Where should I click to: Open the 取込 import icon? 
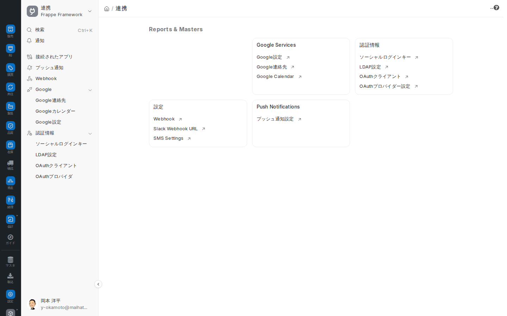(x=10, y=276)
